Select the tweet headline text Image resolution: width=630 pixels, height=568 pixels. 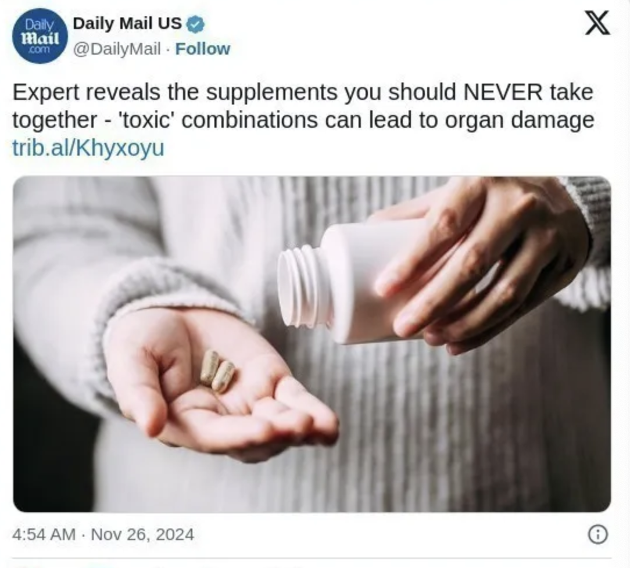303,106
